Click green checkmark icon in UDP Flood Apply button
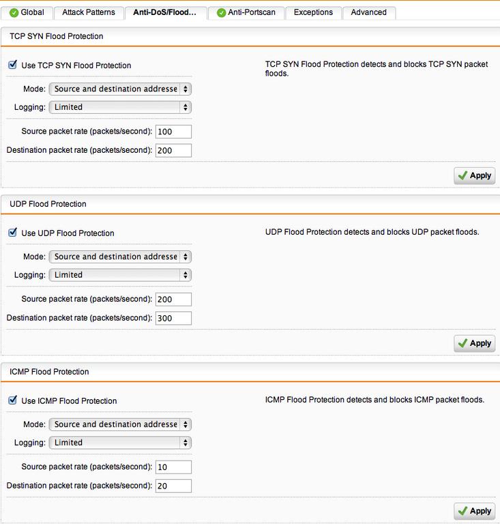The height and width of the screenshot is (524, 500). point(462,343)
